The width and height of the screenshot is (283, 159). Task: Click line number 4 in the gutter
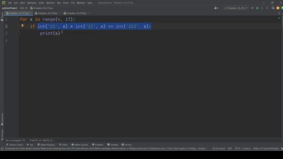coord(6,40)
